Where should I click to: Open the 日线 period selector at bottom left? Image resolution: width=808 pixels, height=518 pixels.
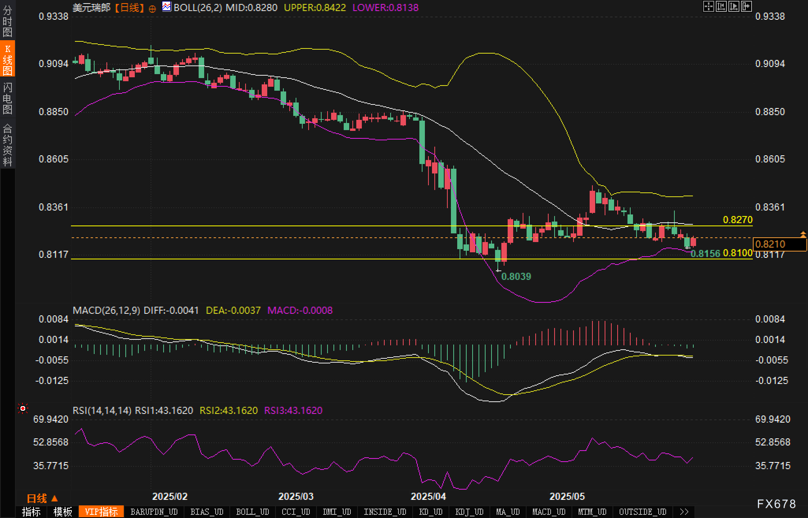point(42,498)
